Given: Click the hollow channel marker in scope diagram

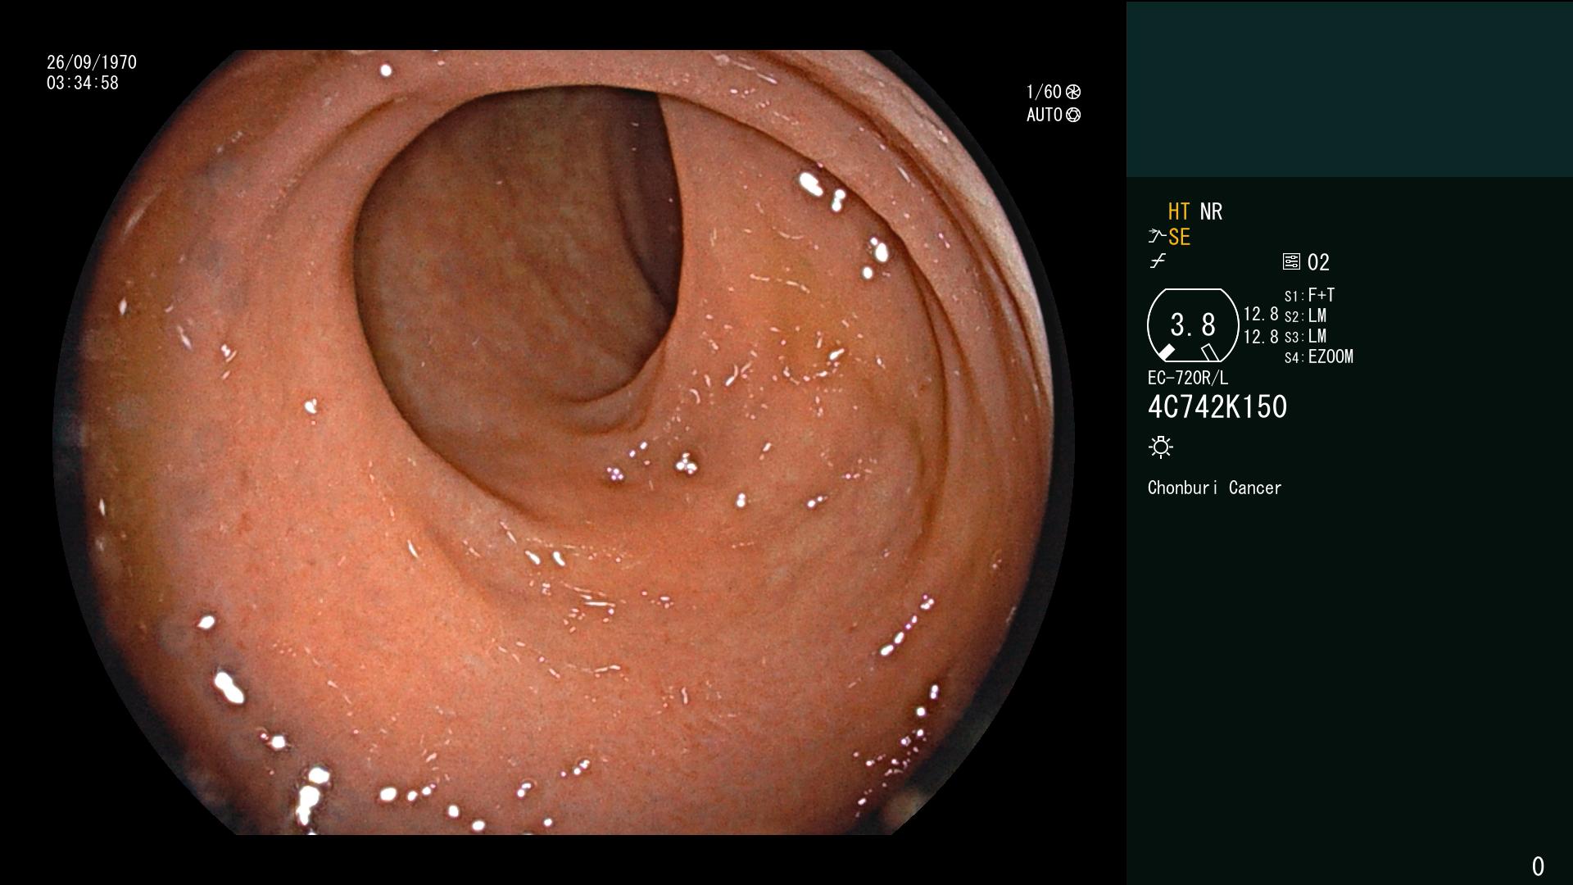Looking at the screenshot, I should point(1210,352).
